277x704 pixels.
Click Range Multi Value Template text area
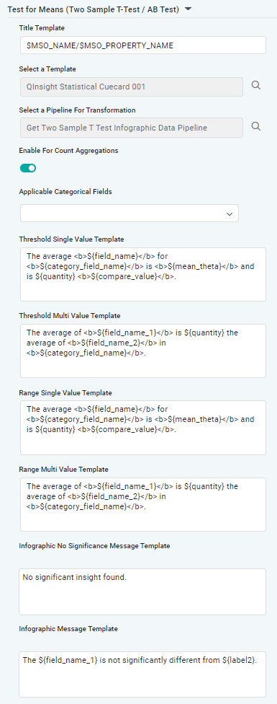[143, 505]
